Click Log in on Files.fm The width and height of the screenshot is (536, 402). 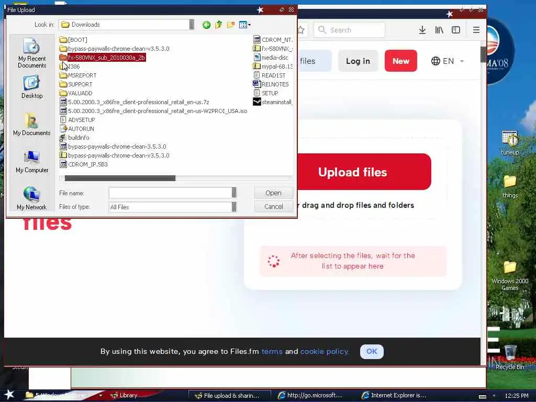coord(358,61)
